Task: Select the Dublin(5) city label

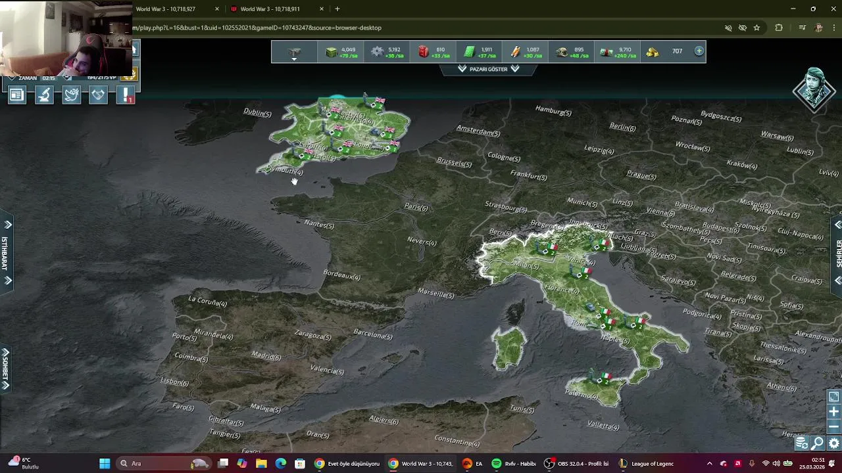Action: 257,113
